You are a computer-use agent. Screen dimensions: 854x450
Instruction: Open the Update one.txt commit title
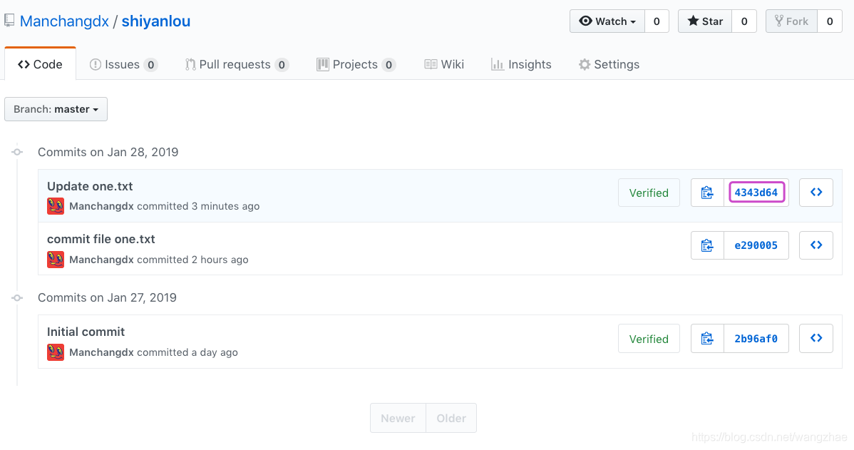click(x=90, y=186)
